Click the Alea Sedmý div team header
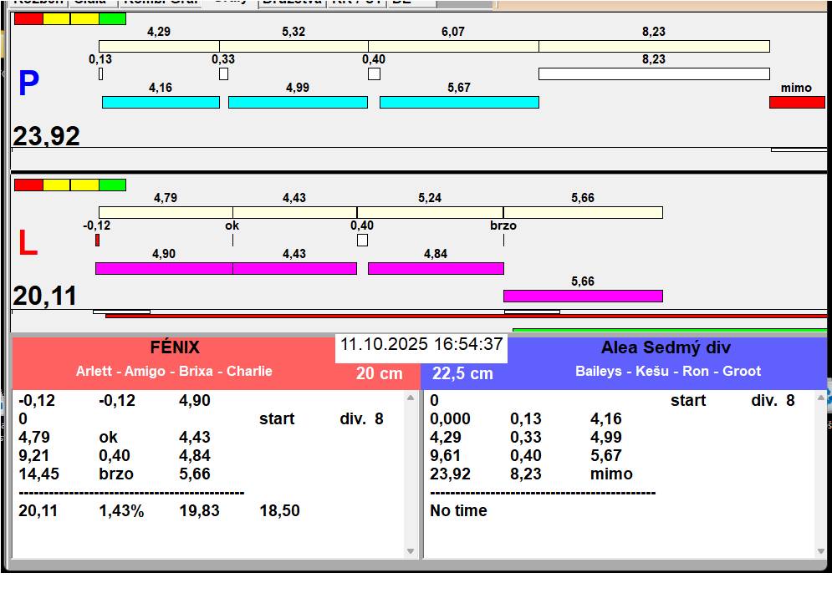Viewport: 832px width, 598px height. [x=666, y=348]
